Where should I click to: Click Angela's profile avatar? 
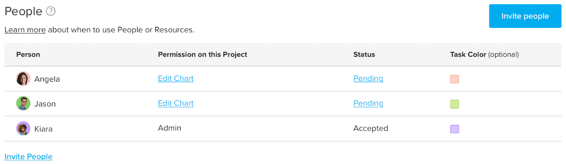point(23,79)
